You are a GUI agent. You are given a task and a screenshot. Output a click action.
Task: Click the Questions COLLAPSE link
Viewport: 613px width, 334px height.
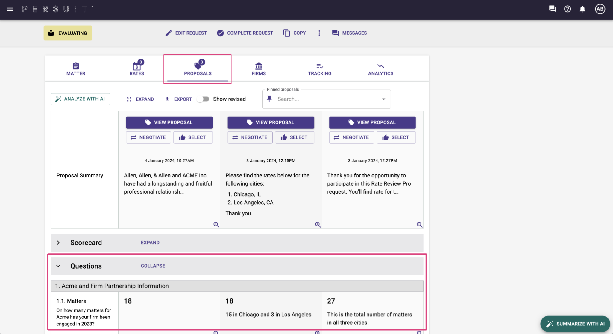pyautogui.click(x=153, y=266)
